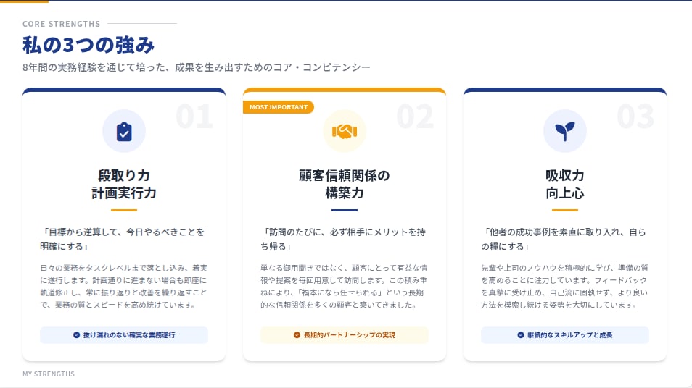Click check icon beside 抜け漏れのない確実な業務遂行
The image size is (692, 388).
pyautogui.click(x=76, y=335)
